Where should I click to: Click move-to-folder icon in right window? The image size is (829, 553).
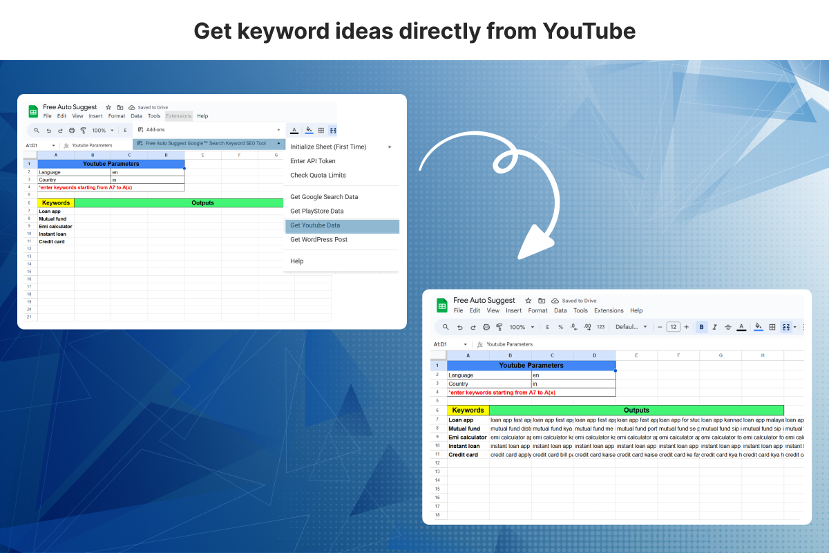pyautogui.click(x=542, y=301)
